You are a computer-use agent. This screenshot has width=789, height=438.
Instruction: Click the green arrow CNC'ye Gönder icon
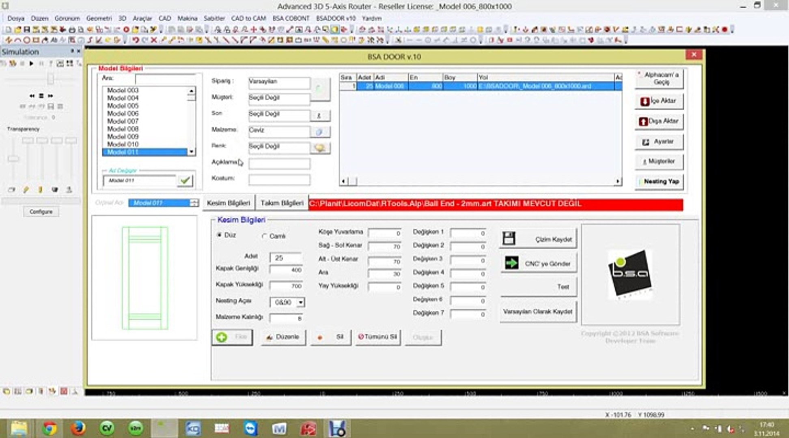click(x=511, y=263)
